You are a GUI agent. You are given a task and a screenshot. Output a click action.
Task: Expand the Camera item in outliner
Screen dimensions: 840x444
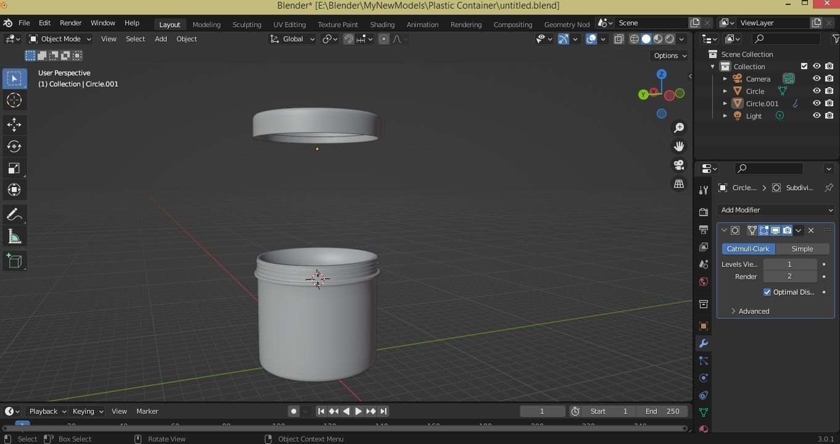tap(725, 79)
